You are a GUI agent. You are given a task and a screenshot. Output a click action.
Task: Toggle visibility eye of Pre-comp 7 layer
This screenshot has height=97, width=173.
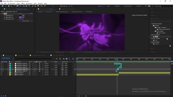(1, 73)
